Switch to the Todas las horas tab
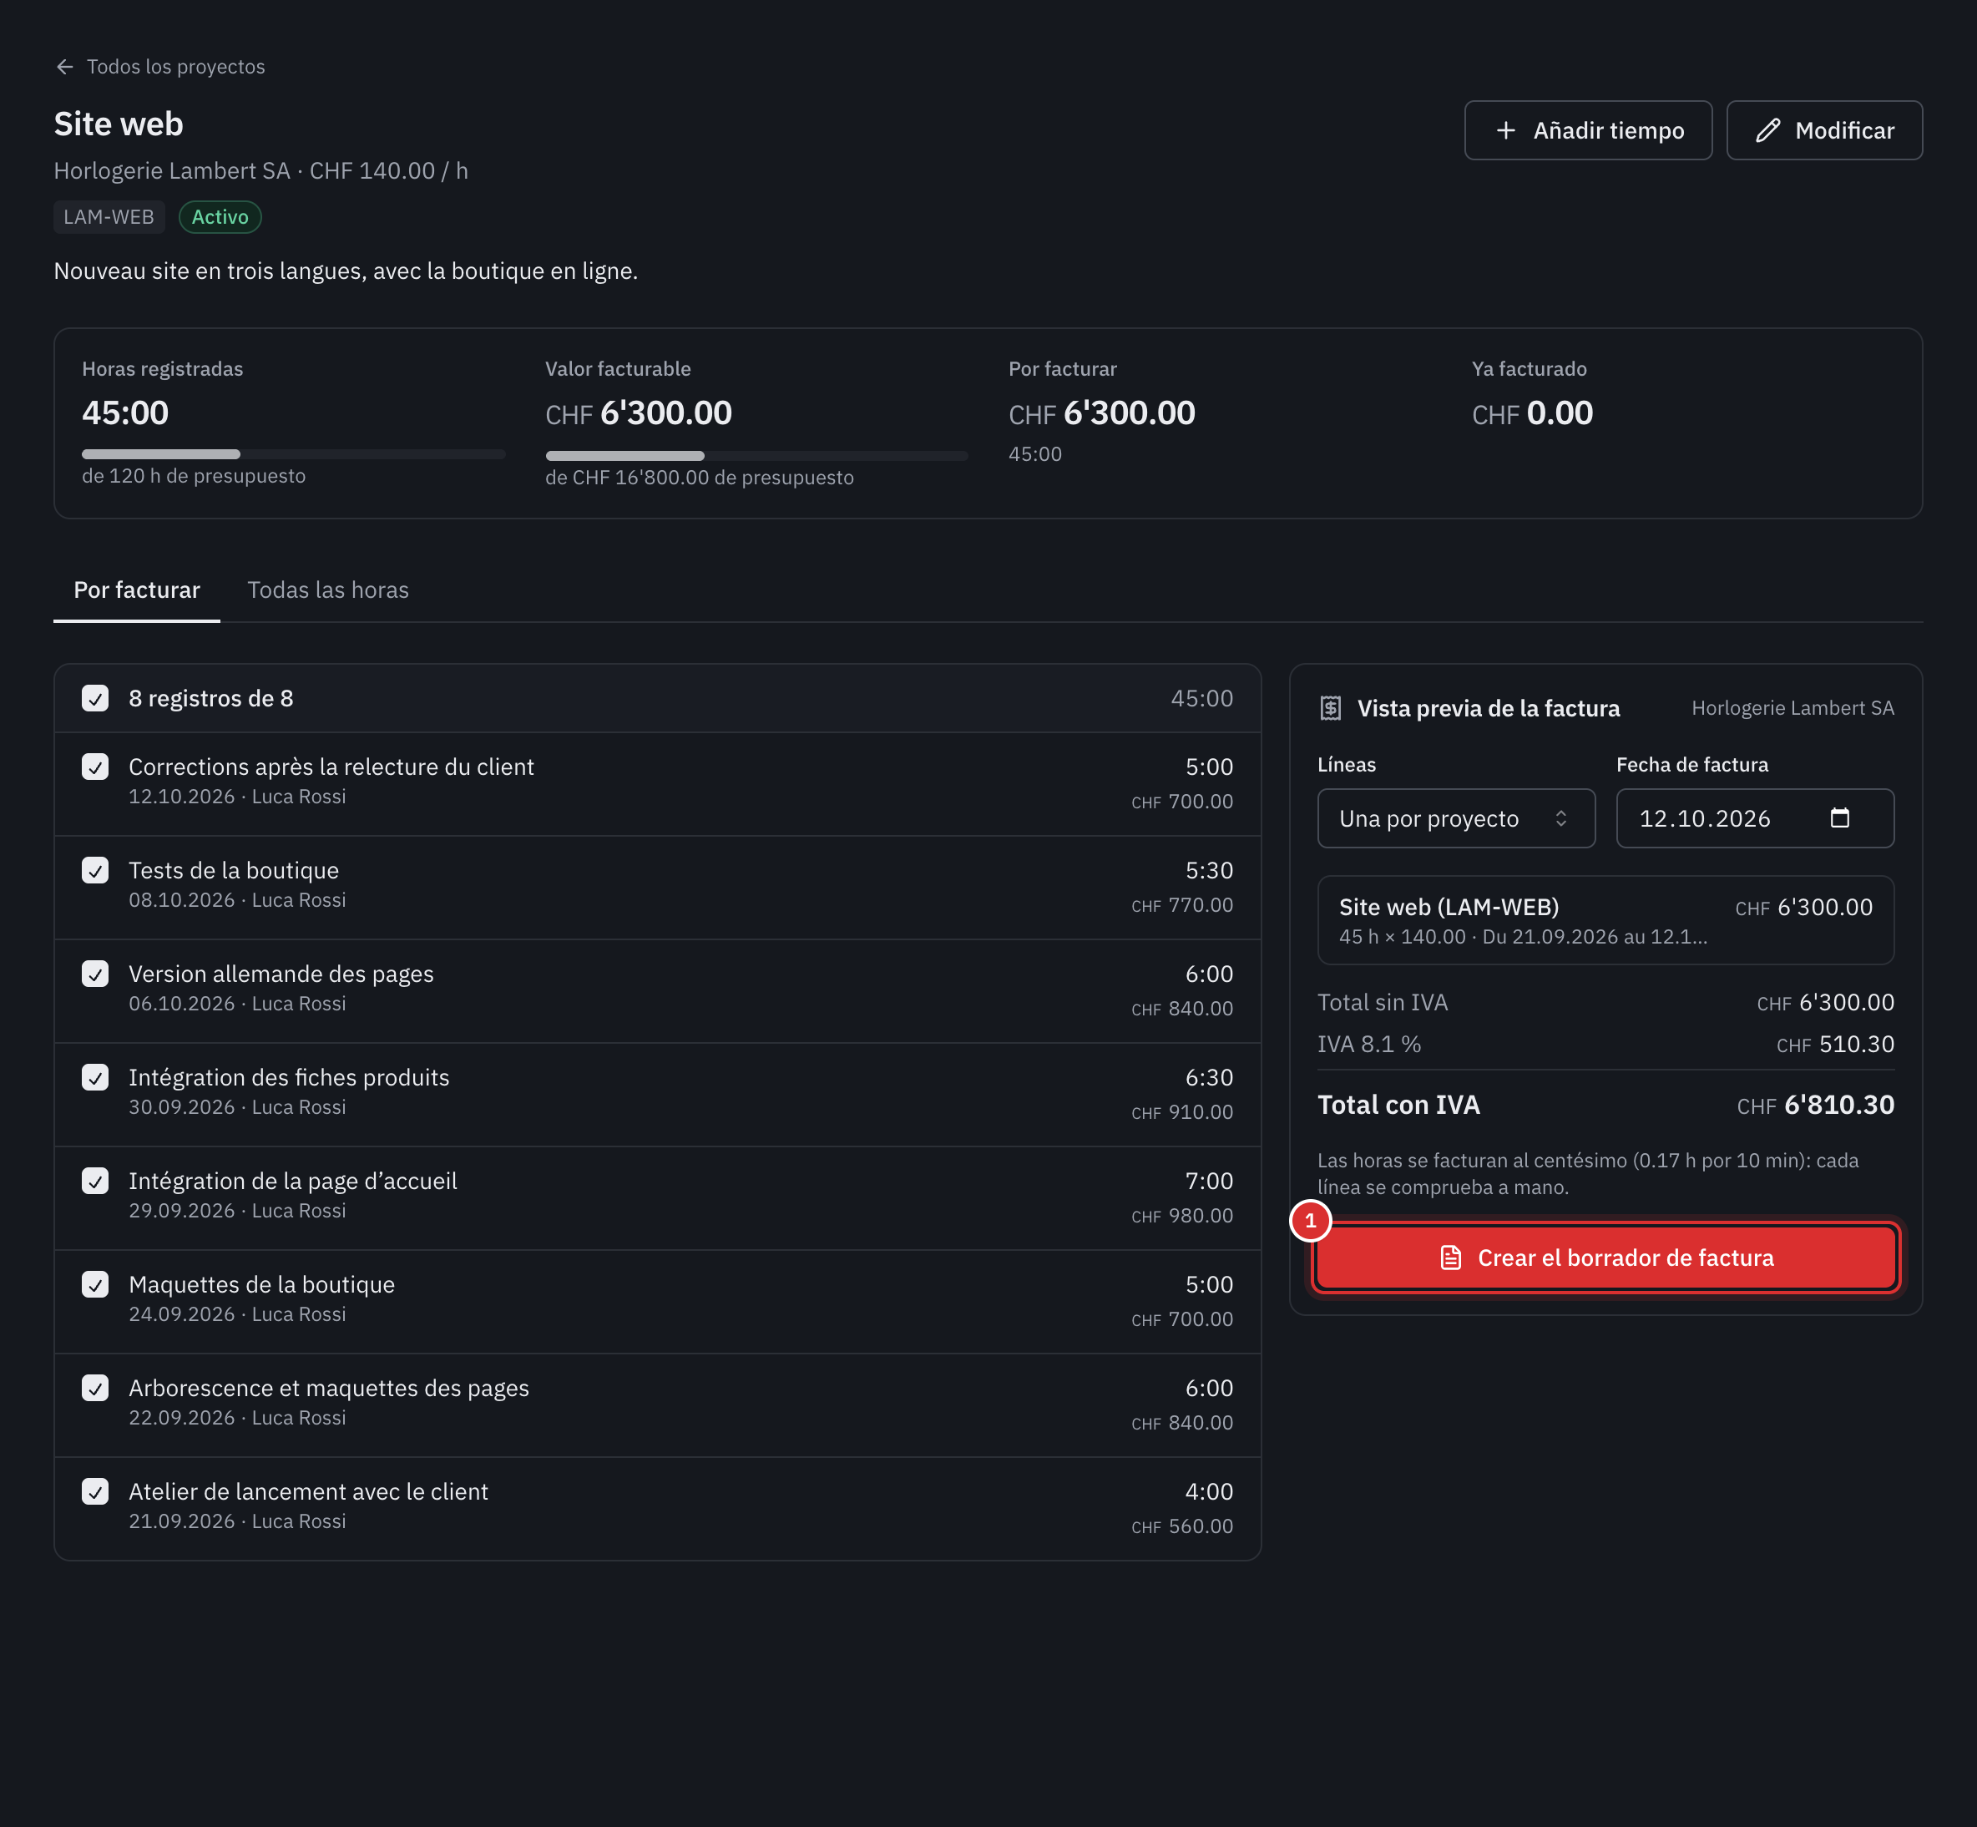Viewport: 1977px width, 1827px height. [327, 590]
